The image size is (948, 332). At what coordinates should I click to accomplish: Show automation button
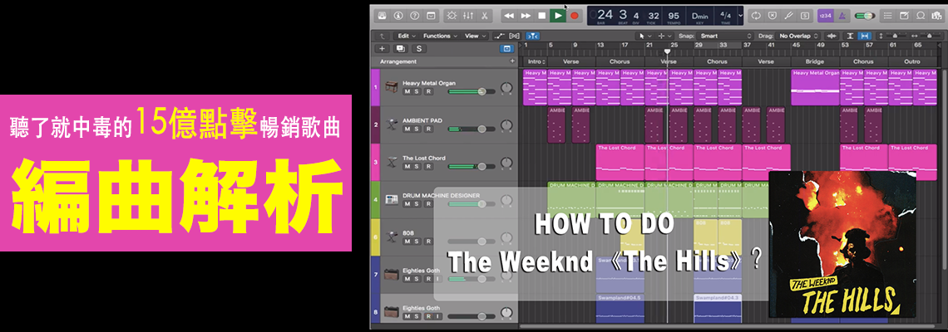point(500,37)
